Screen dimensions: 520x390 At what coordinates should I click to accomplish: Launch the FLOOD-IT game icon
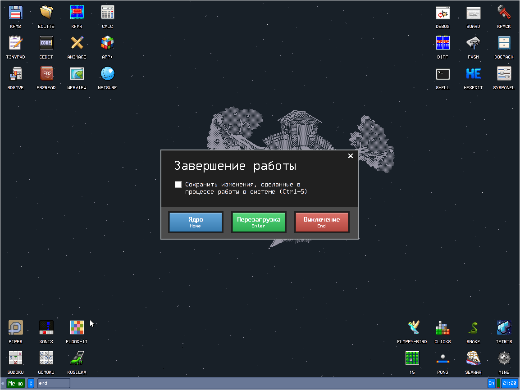click(77, 328)
